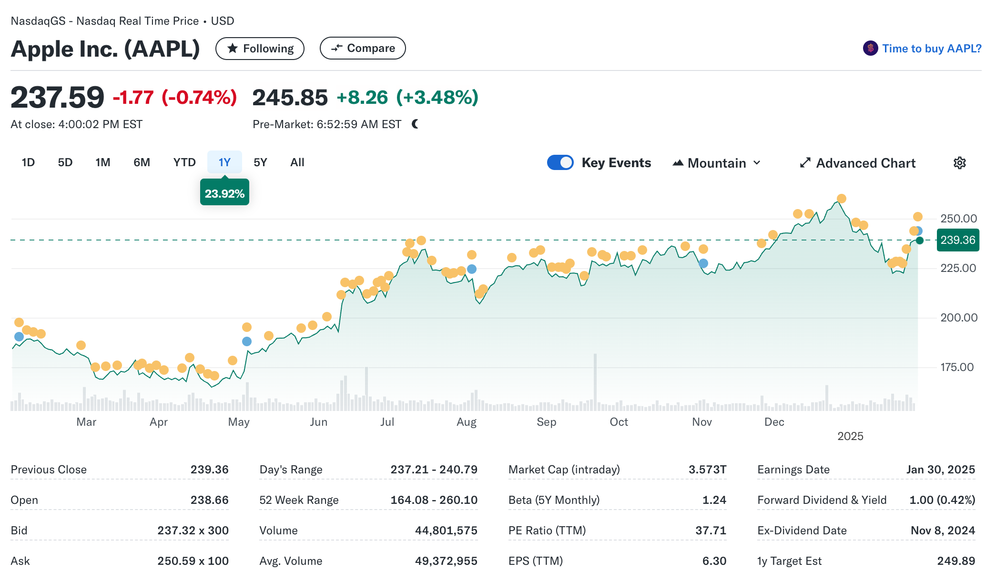Show the All time range
Screen dimensions: 996x581
(297, 162)
